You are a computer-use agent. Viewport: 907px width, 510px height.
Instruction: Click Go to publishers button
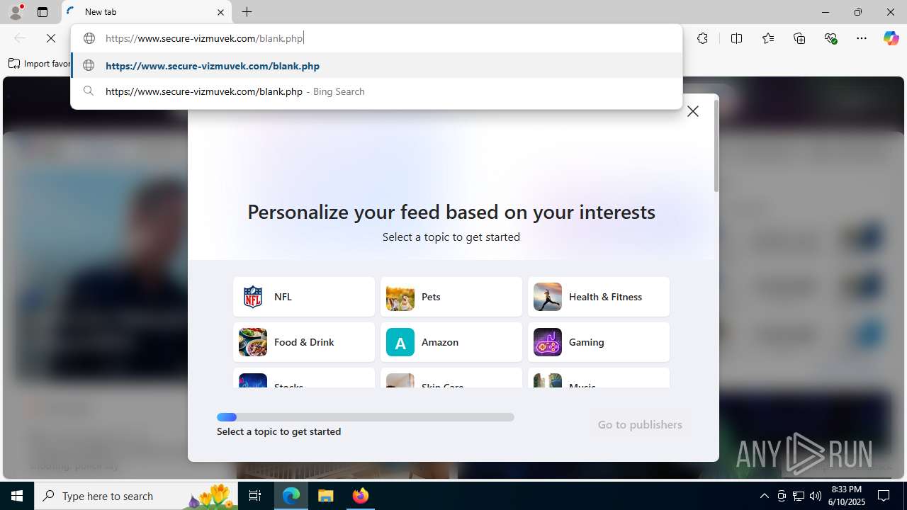coord(640,424)
